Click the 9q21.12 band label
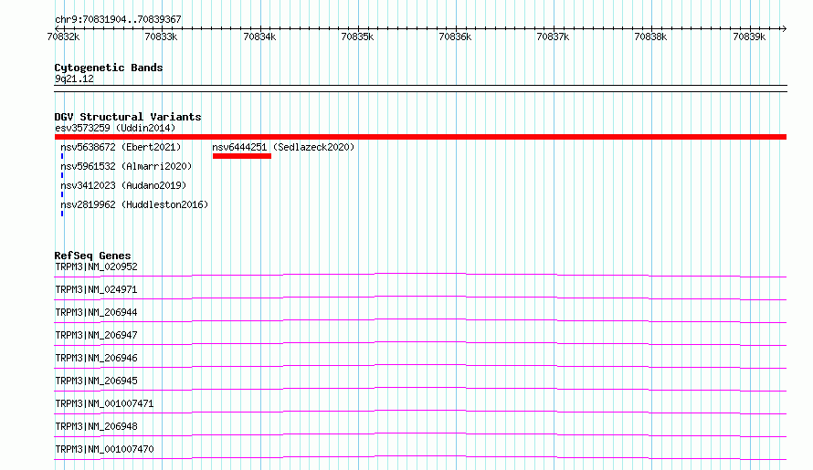The image size is (813, 470). tap(74, 78)
